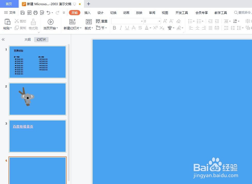Align text left
252x184 pixels.
click(191, 28)
